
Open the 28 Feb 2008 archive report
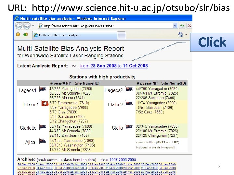click(149, 168)
